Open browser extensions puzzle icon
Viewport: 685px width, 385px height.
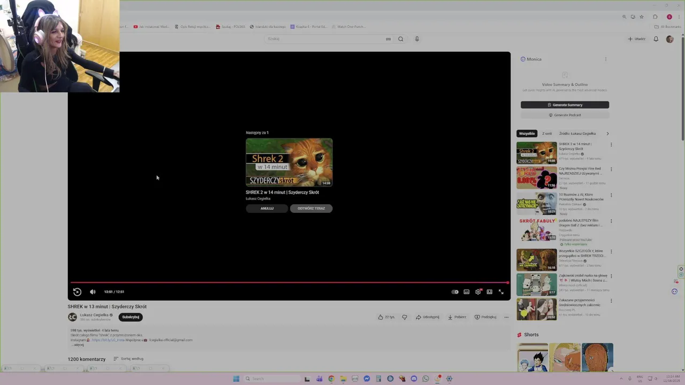(655, 17)
